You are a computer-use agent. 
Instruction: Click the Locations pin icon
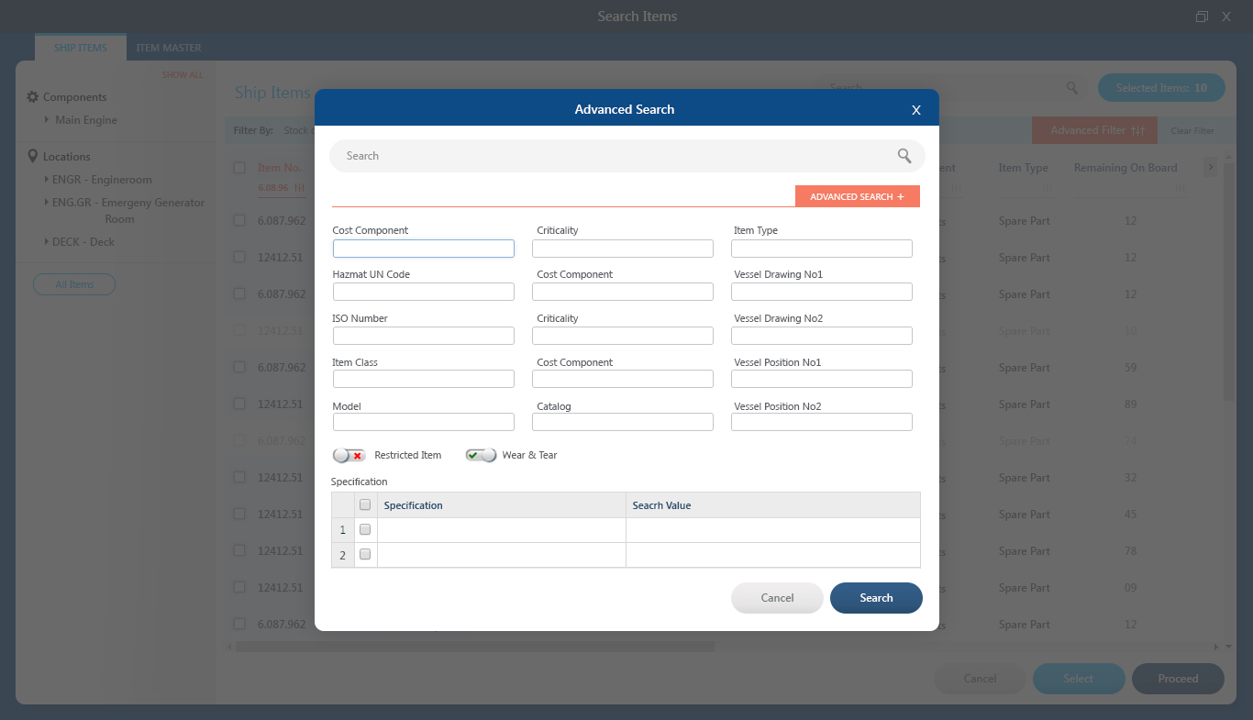click(33, 156)
